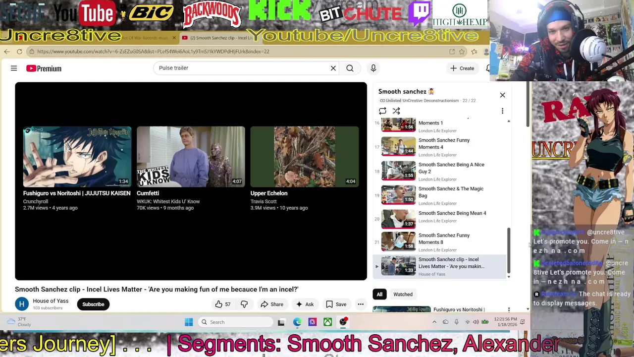Clear the Pulse trailer search text

pyautogui.click(x=333, y=68)
